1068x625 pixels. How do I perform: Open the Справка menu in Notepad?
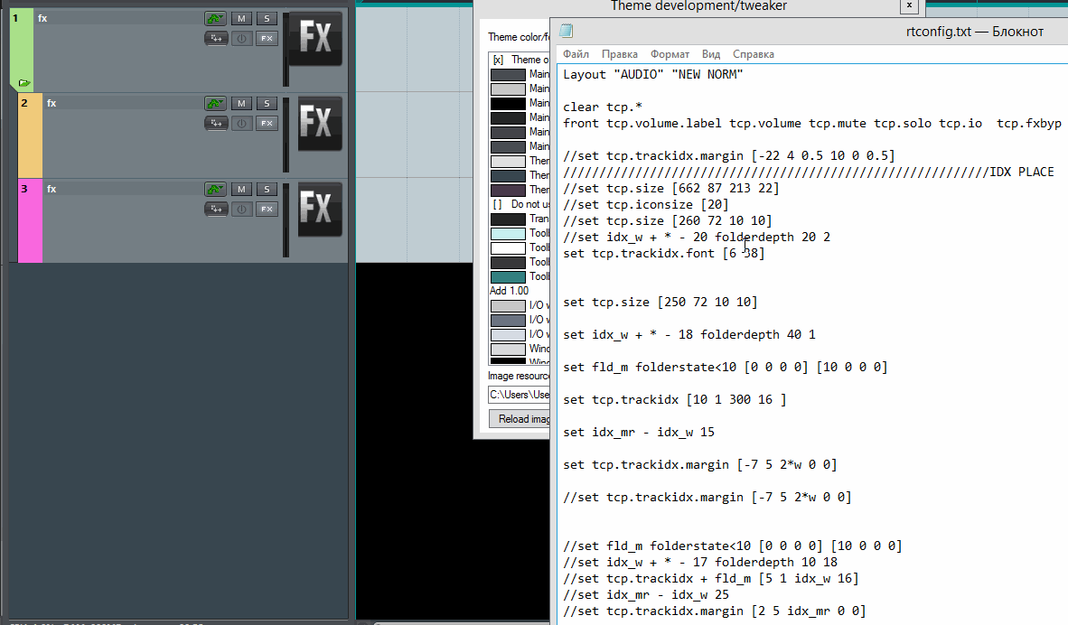point(754,54)
